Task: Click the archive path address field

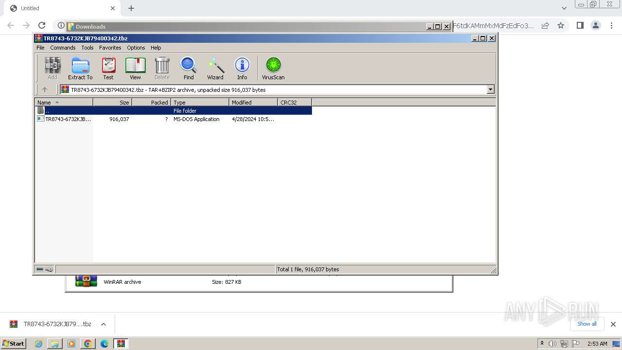Action: tap(273, 89)
